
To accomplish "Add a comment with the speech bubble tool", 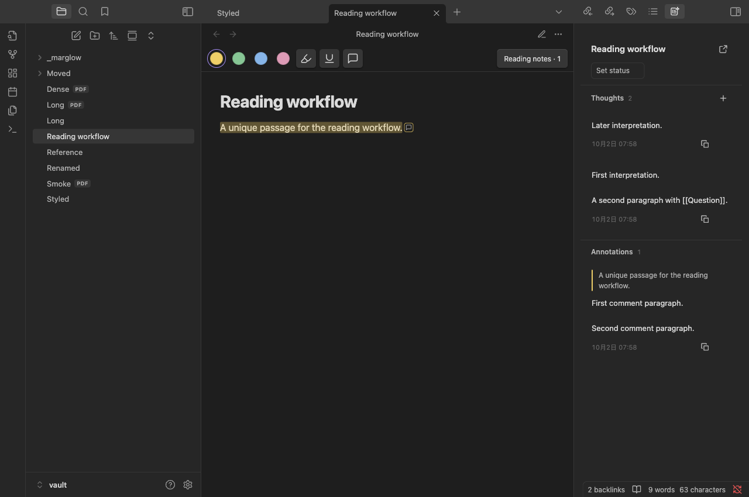I will click(x=353, y=58).
